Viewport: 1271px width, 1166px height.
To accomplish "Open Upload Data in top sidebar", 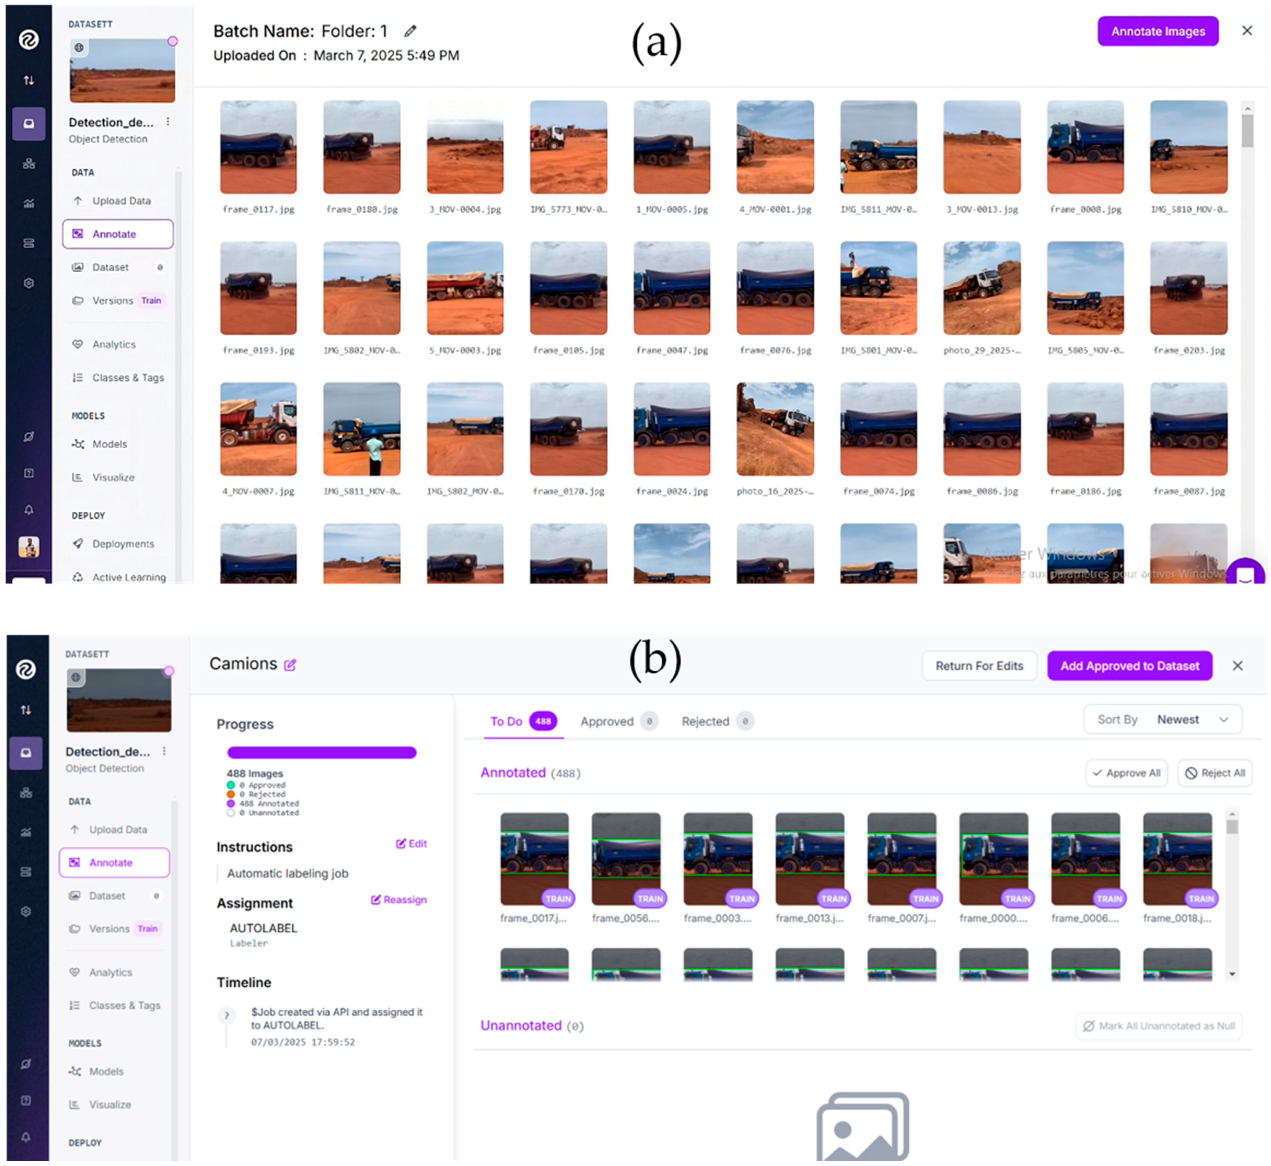I will pyautogui.click(x=121, y=201).
